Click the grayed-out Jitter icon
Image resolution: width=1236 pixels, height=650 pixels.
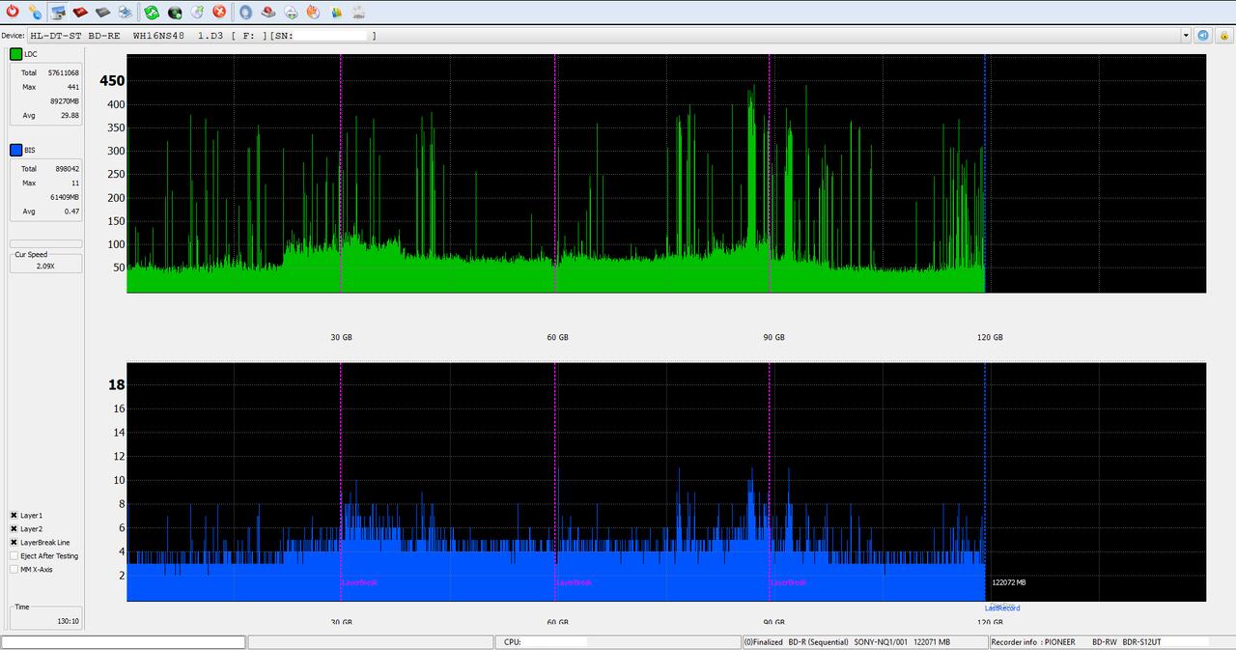(358, 13)
